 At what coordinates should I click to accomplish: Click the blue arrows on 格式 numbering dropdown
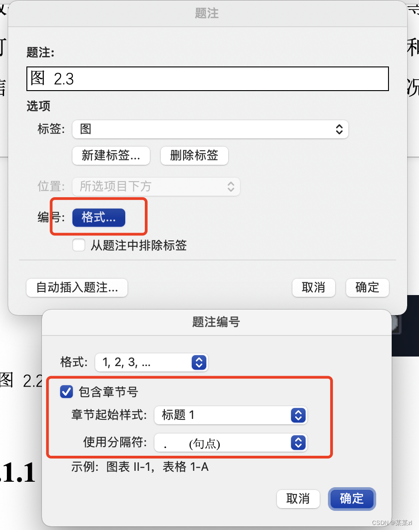(x=199, y=363)
